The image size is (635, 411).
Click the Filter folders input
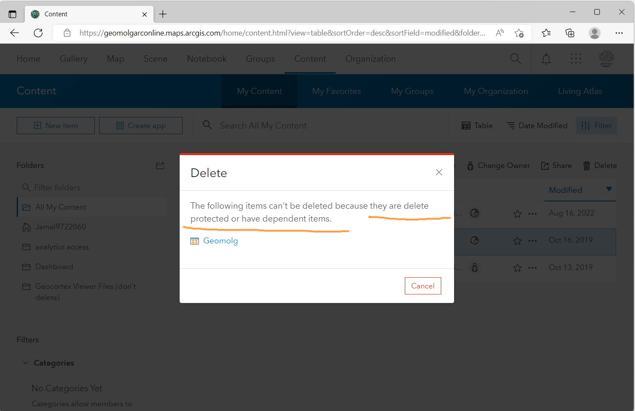click(x=92, y=187)
